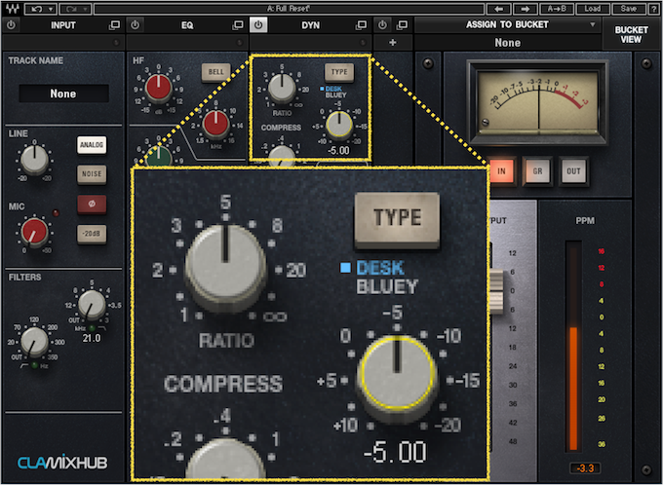The height and width of the screenshot is (485, 663).
Task: Open the 'A: Full Reset' preset menu
Action: (x=289, y=9)
